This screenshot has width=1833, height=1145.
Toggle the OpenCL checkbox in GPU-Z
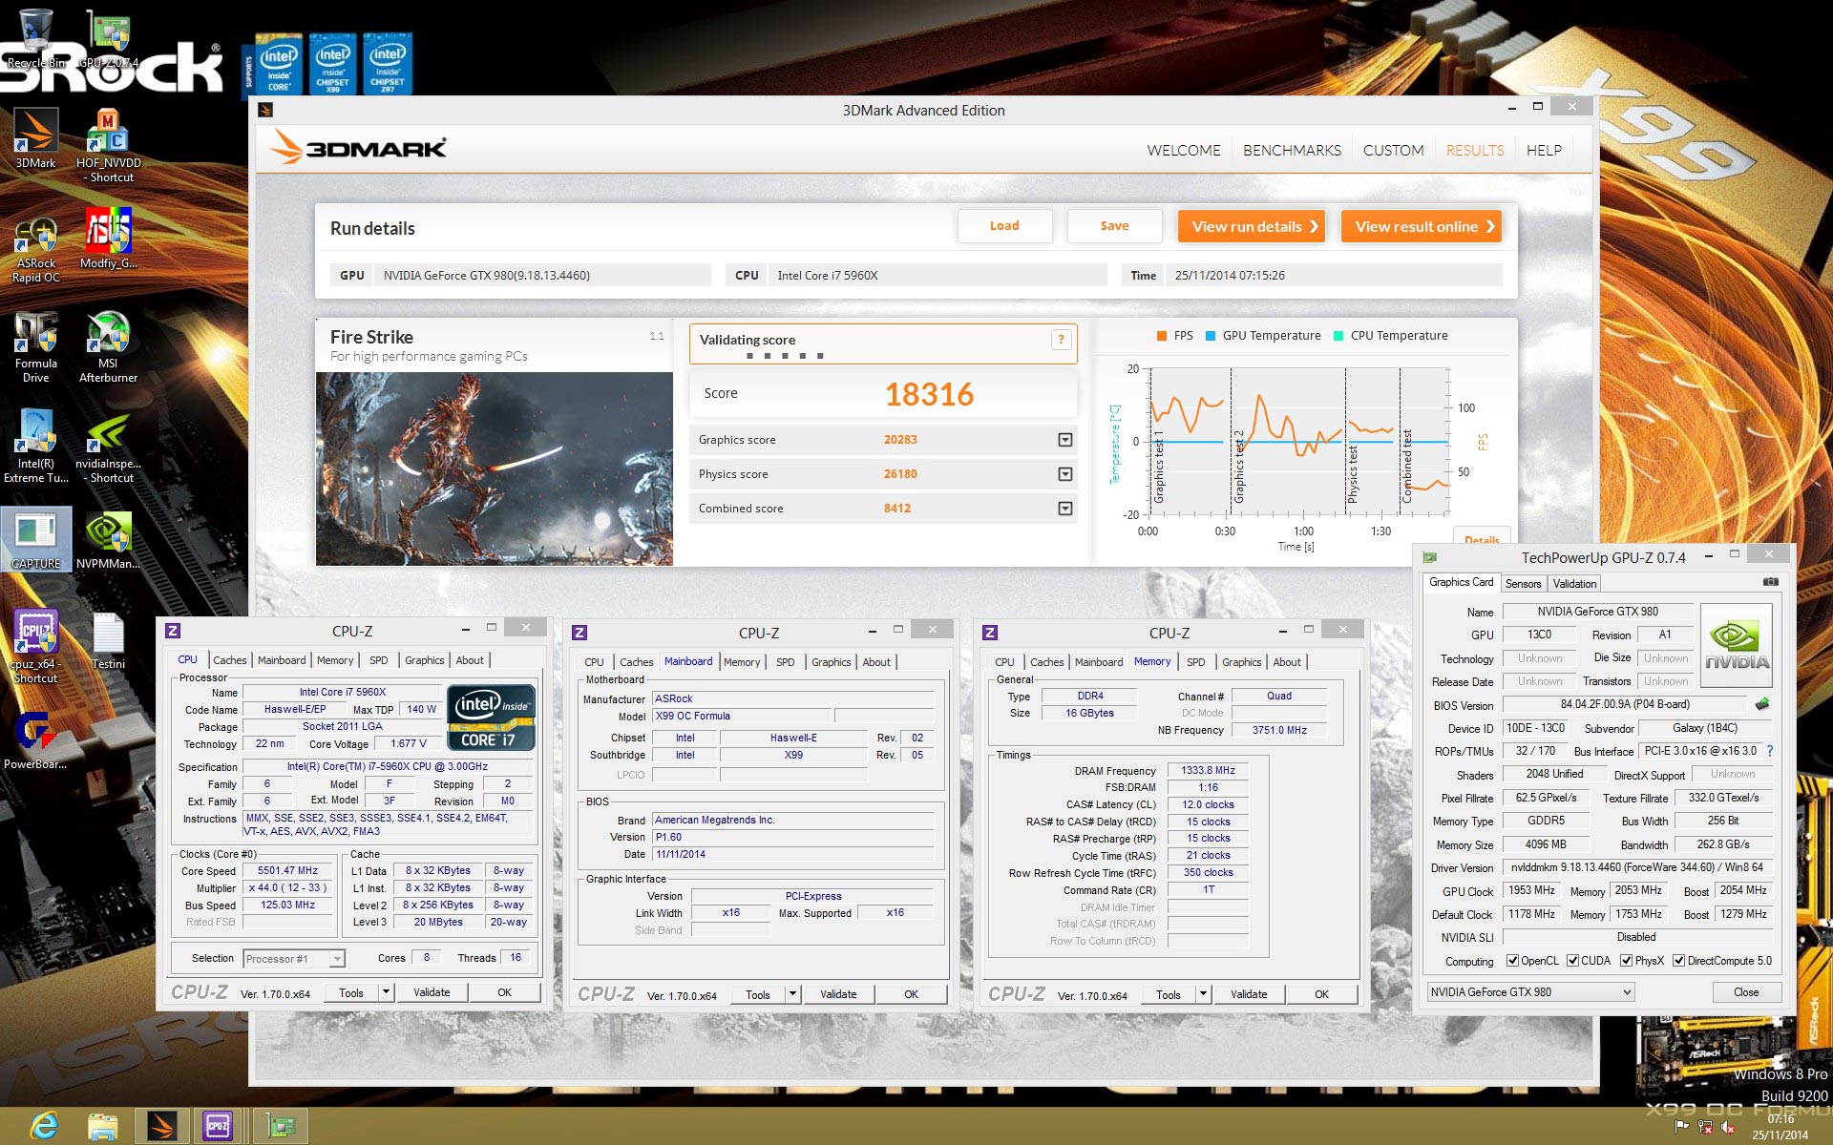pos(1512,961)
